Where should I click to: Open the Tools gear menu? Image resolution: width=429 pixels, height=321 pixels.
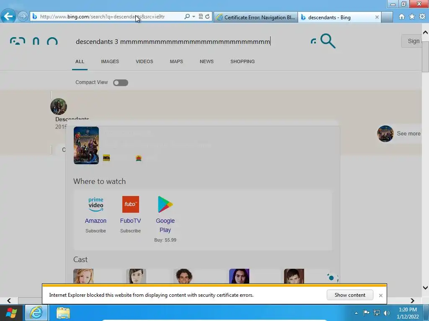[x=422, y=17]
